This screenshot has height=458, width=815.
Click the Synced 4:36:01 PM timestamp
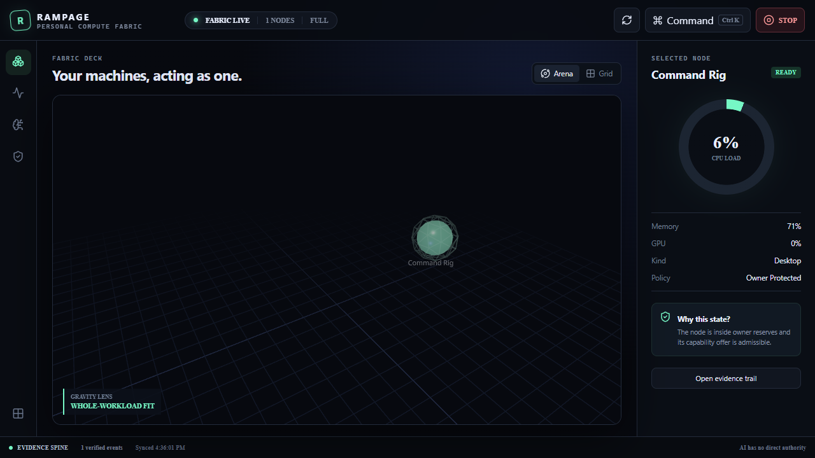pyautogui.click(x=160, y=448)
